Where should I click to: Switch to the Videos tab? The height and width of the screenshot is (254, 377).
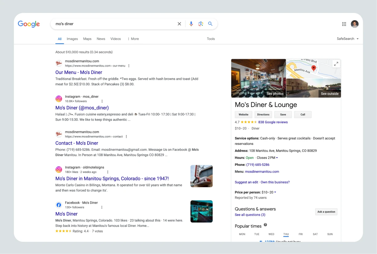(116, 39)
